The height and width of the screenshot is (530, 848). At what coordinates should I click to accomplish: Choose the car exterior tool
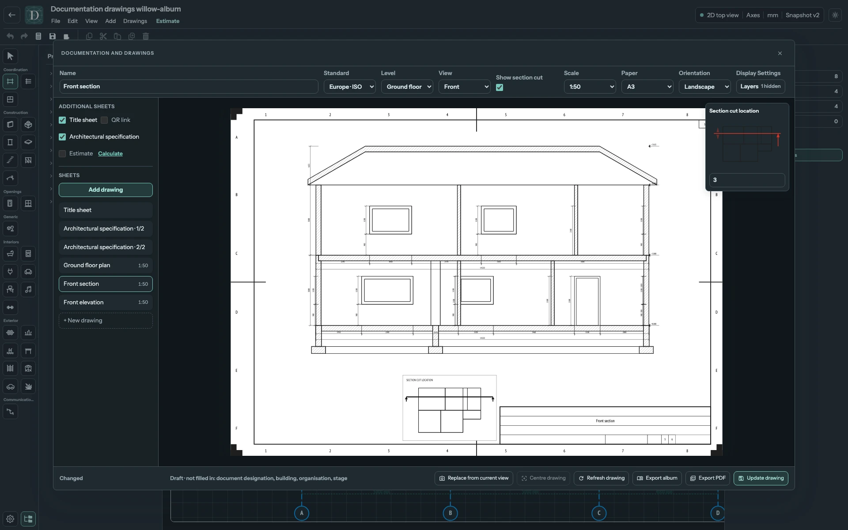click(x=10, y=386)
